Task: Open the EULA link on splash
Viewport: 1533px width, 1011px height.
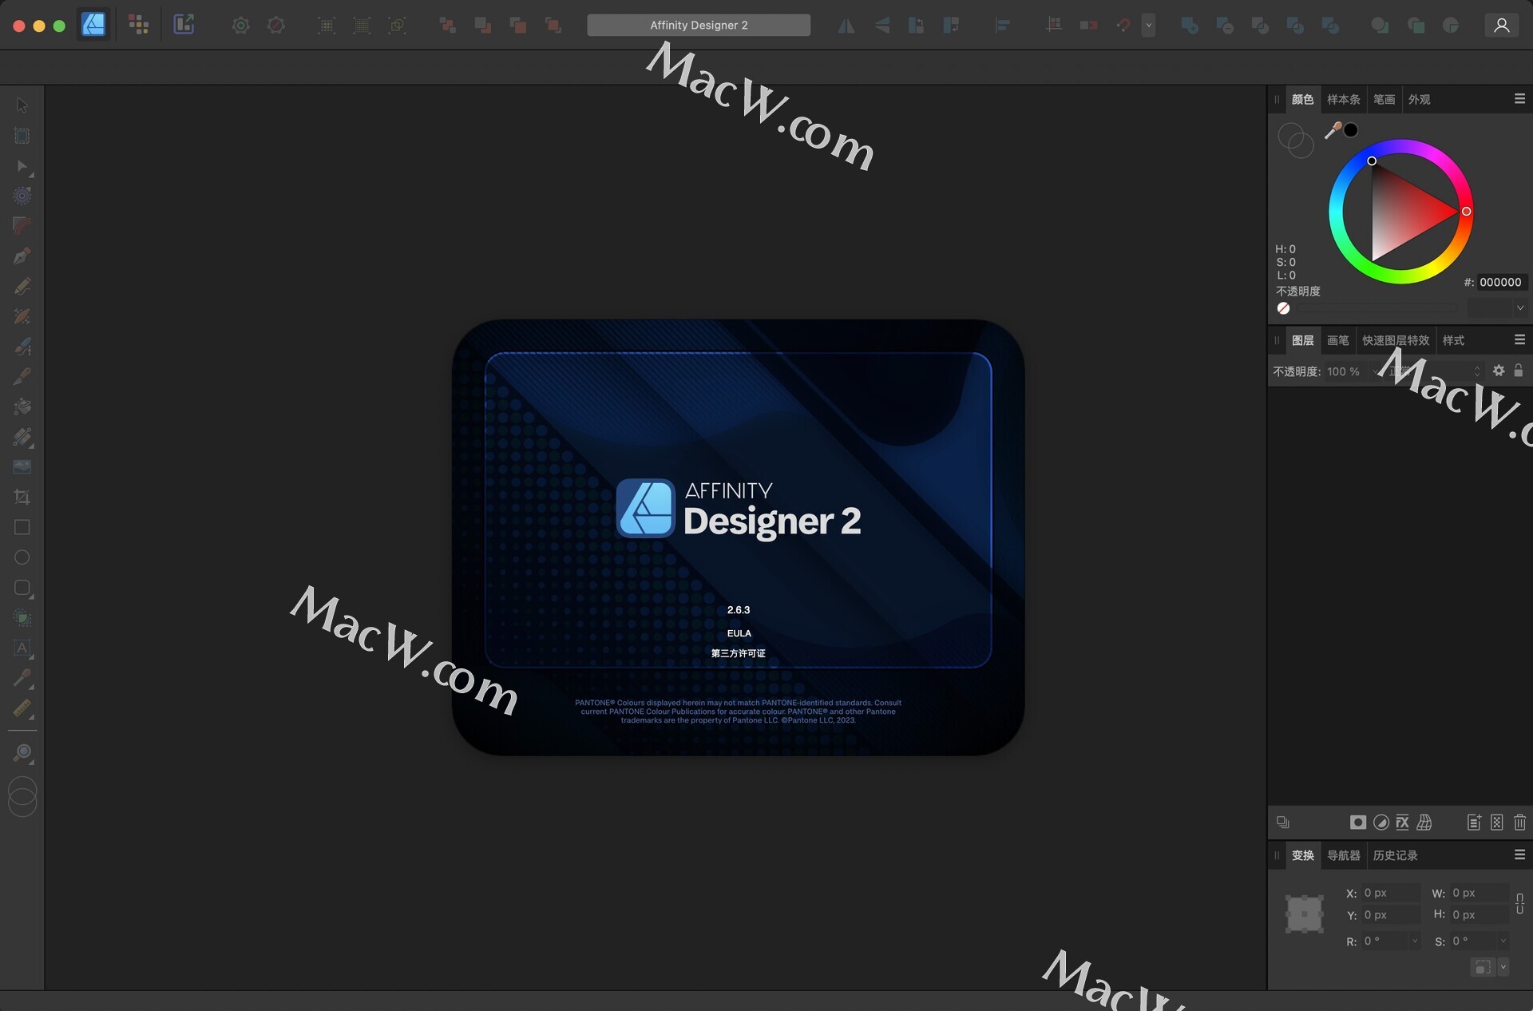Action: point(739,633)
